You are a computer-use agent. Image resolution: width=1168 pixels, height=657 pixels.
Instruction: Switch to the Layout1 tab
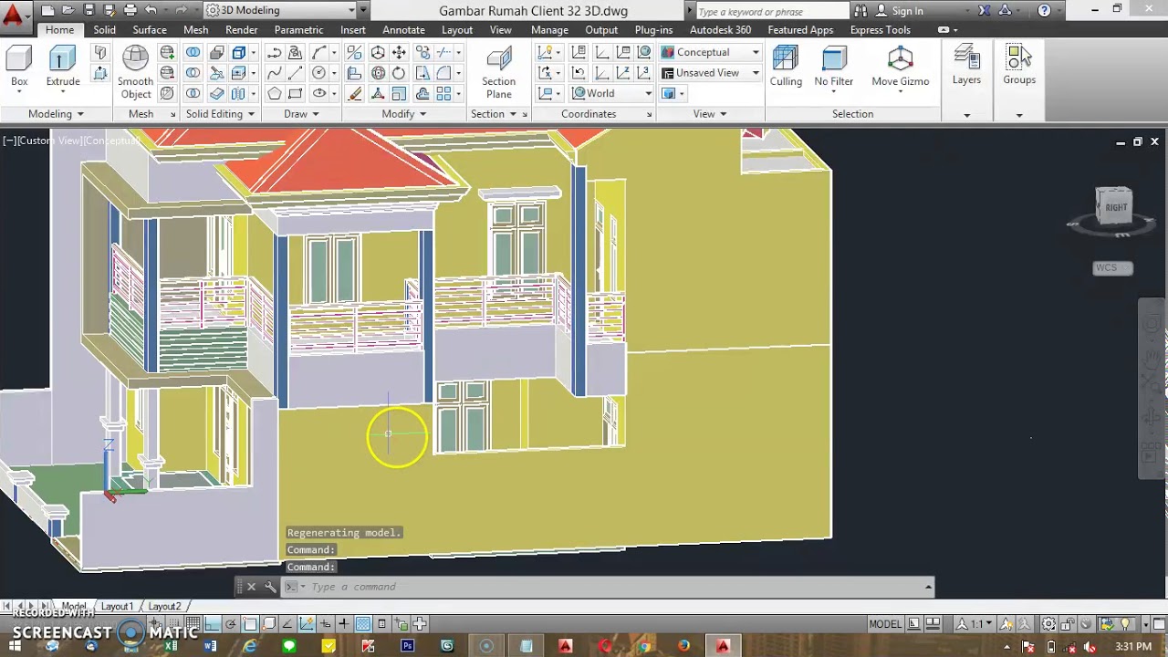[117, 606]
